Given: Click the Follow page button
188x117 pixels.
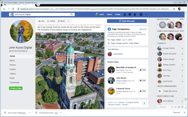Looking at the screenshot, I should click(51, 21).
